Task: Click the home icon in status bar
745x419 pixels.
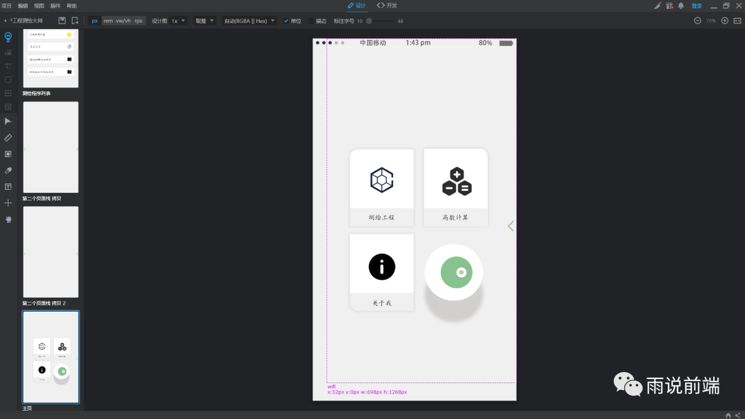Action: (x=728, y=415)
